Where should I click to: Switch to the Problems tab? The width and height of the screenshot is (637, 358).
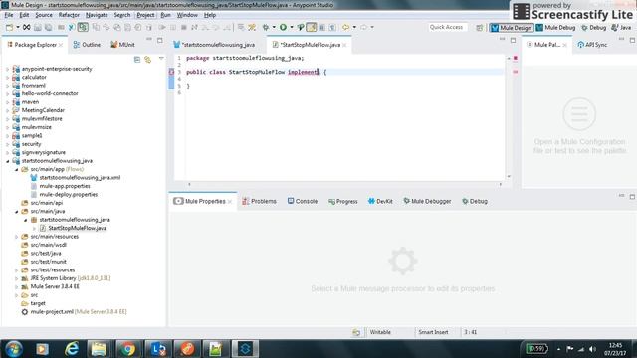coord(259,201)
